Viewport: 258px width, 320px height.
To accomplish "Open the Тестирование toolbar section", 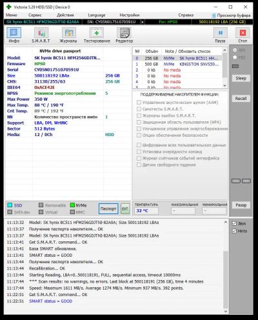I will [x=97, y=35].
